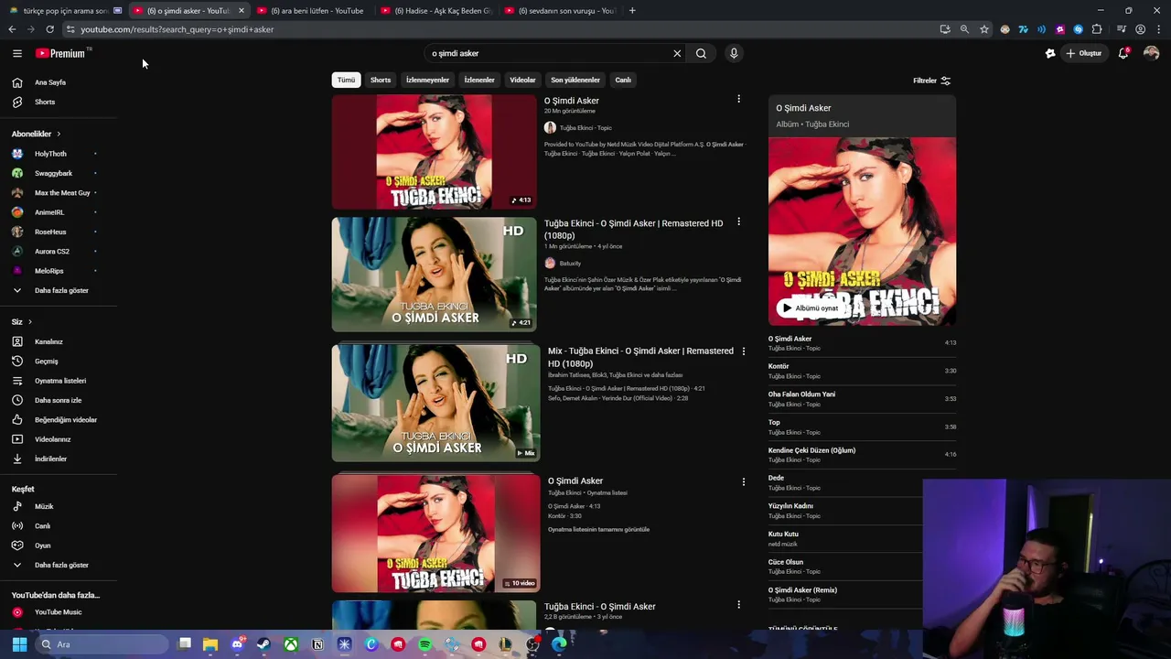Viewport: 1171px width, 659px height.
Task: Open Spotify from the taskbar
Action: pos(424,644)
